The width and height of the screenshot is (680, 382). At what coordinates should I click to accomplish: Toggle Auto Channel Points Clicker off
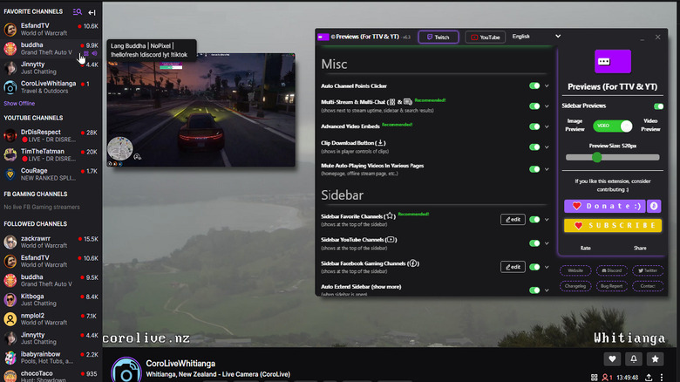pos(534,86)
